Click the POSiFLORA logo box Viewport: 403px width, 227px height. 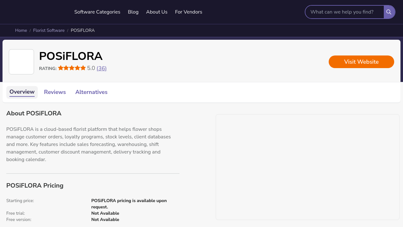pos(21,62)
